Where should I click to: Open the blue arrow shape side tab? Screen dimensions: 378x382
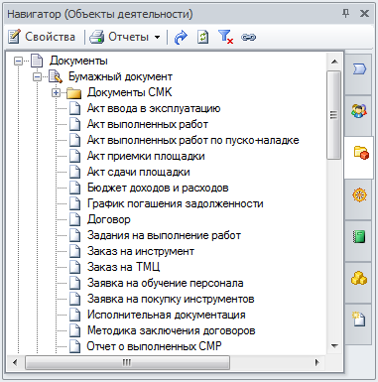tap(359, 69)
